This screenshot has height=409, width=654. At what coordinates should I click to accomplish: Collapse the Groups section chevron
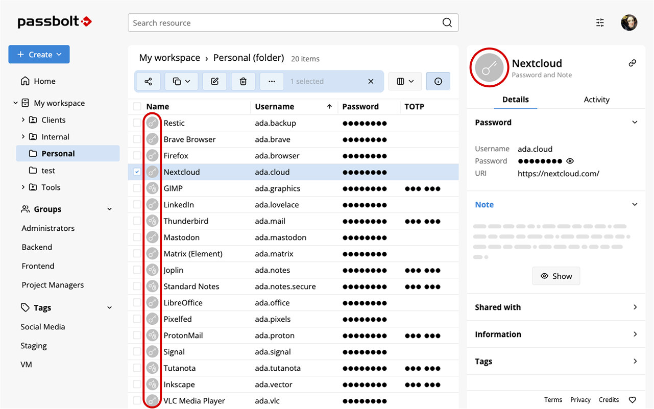click(109, 209)
